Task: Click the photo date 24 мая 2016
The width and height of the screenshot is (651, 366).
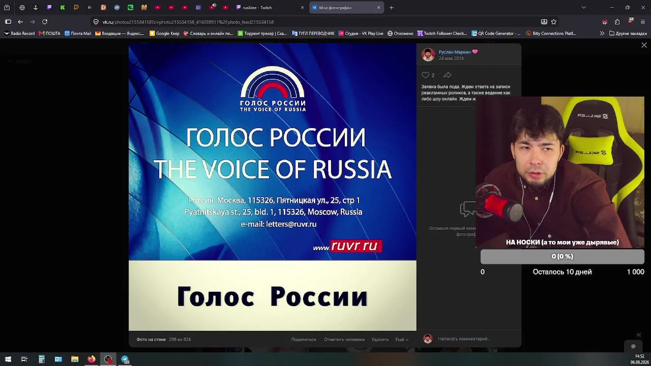Action: click(x=451, y=58)
